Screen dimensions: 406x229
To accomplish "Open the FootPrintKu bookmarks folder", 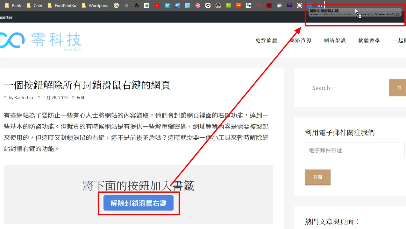I will pos(62,5).
